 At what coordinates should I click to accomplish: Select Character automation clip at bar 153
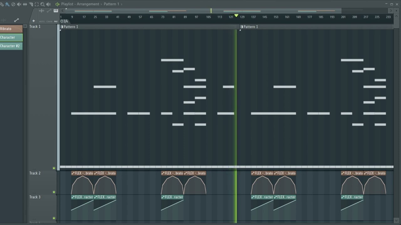pos(285,208)
